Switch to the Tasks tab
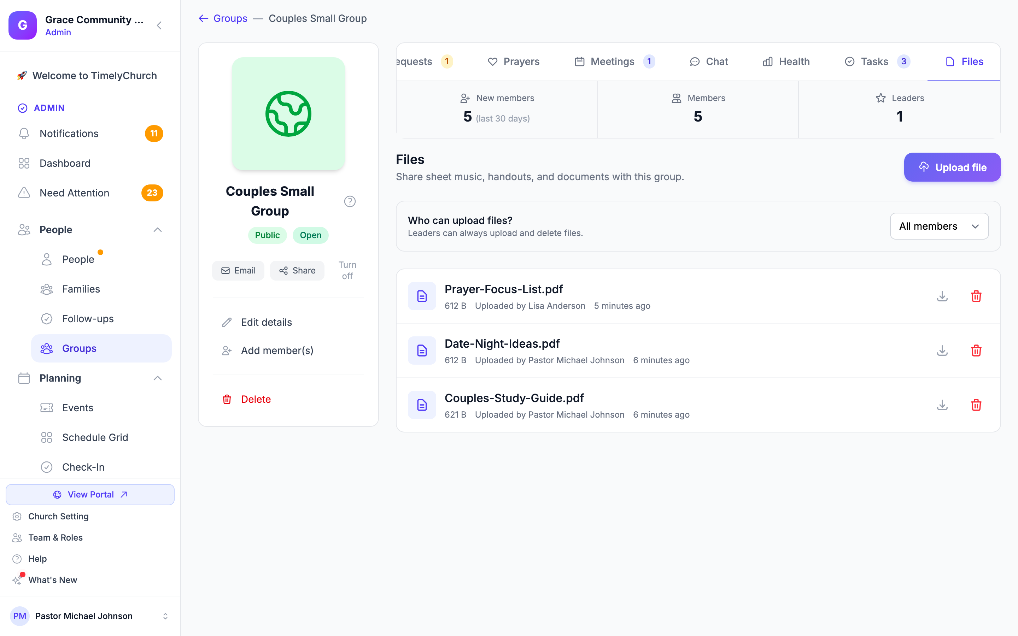 (x=877, y=62)
